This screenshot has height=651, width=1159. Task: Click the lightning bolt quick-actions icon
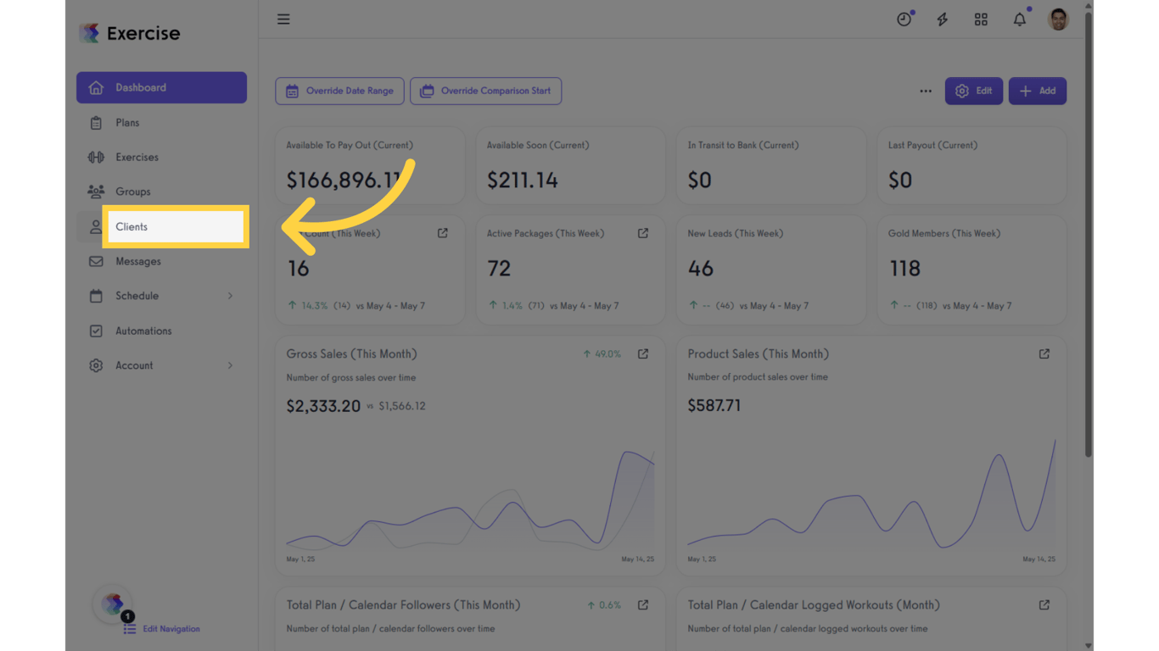942,19
